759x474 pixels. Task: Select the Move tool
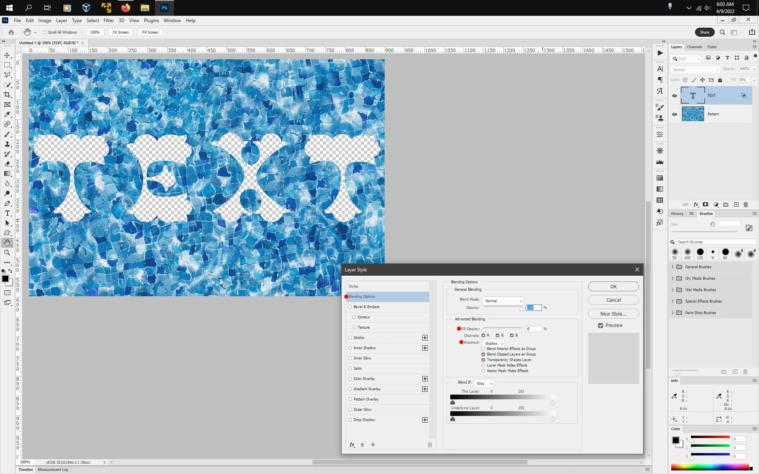(x=7, y=55)
